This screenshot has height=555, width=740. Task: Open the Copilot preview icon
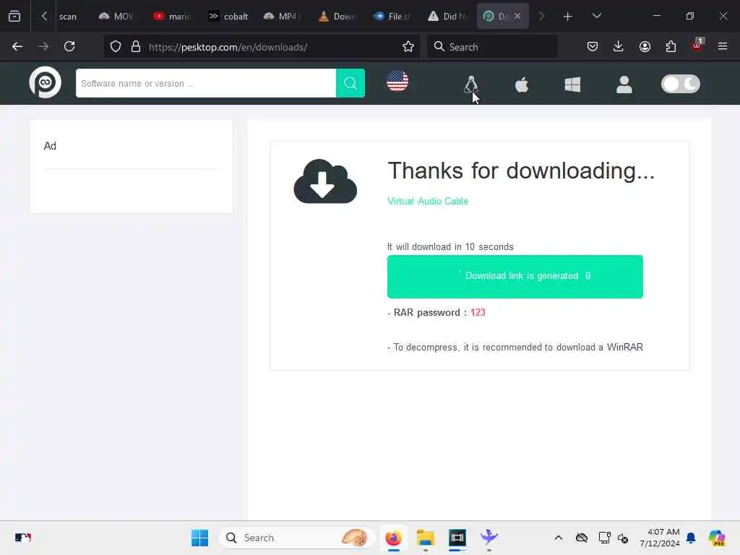click(x=717, y=538)
